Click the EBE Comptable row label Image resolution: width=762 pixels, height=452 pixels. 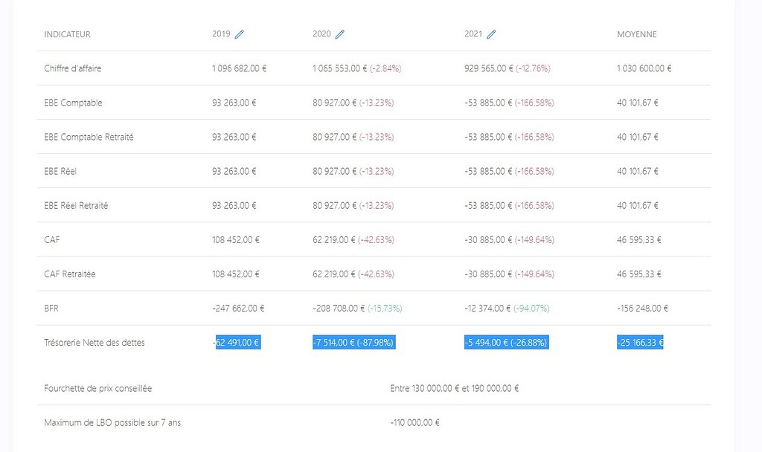73,103
